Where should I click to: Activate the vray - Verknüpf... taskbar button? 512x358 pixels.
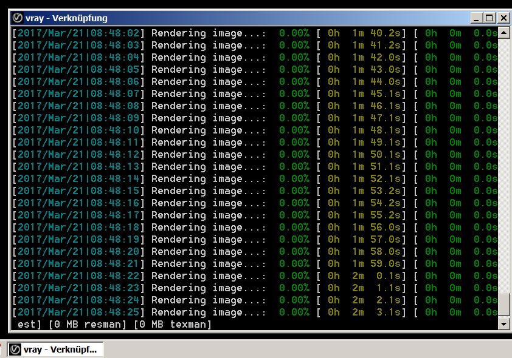[55, 350]
